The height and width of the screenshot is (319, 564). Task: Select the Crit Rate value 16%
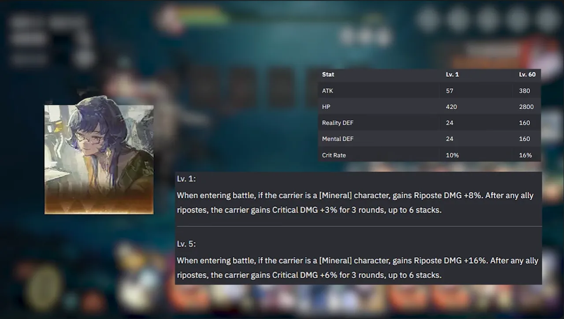[525, 155]
